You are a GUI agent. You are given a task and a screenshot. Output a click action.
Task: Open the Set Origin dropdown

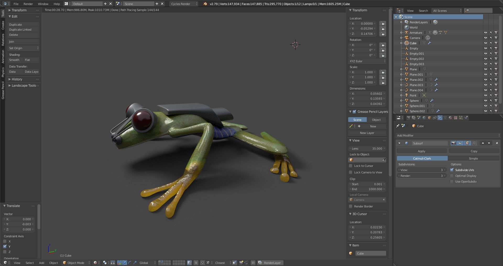pyautogui.click(x=24, y=48)
